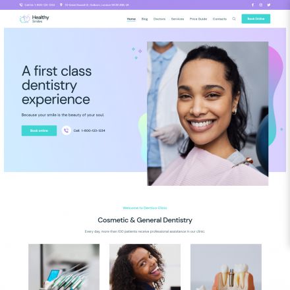
Task: Click the Call 1-800-123-1234 link
Action: click(x=89, y=130)
